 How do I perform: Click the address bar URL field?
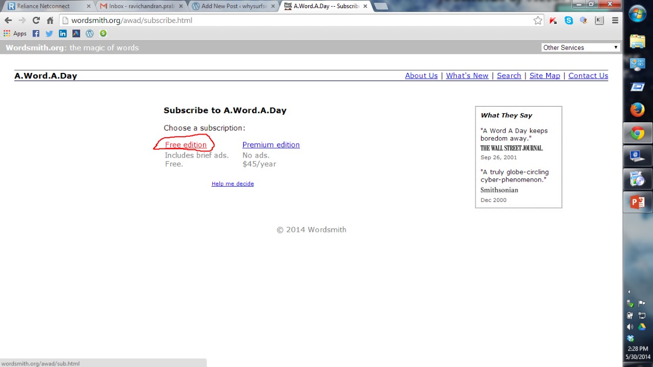click(x=296, y=20)
